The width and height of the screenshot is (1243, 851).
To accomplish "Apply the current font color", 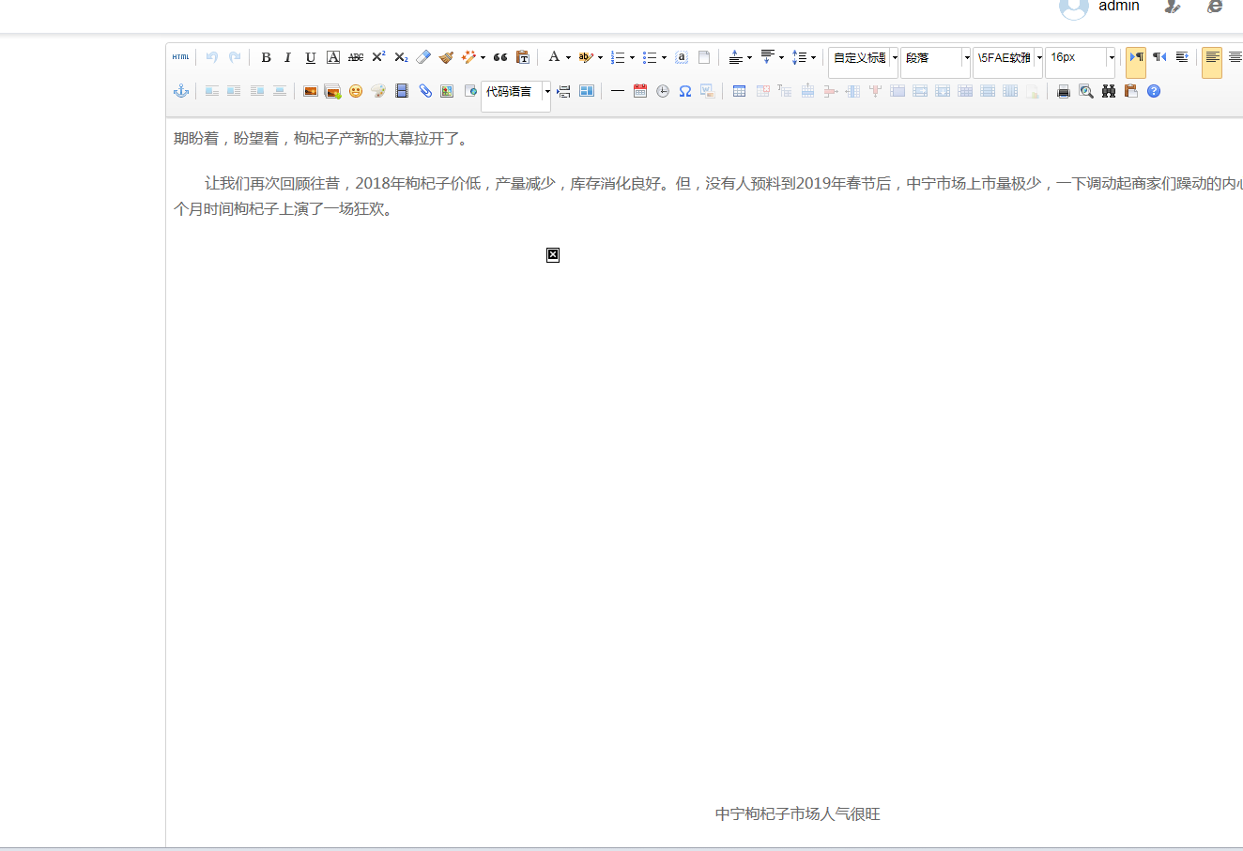I will 554,57.
